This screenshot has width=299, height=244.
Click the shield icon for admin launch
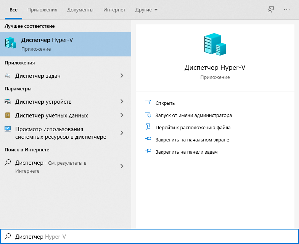pos(148,115)
